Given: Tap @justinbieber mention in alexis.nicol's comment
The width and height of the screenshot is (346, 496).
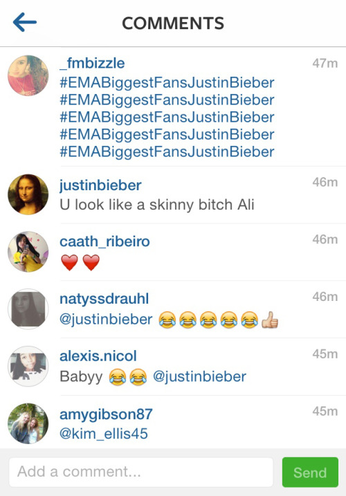Looking at the screenshot, I should pos(199,376).
